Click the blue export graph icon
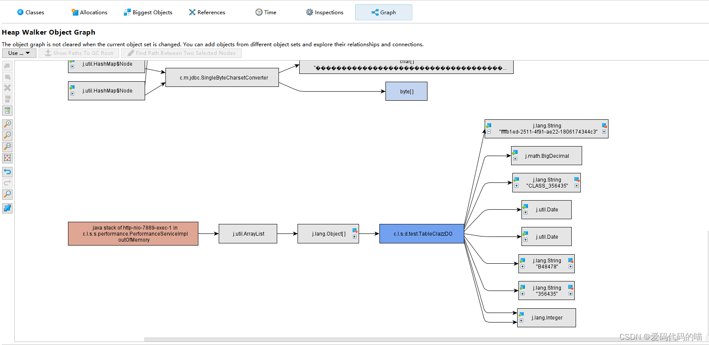The height and width of the screenshot is (345, 709). 7,208
